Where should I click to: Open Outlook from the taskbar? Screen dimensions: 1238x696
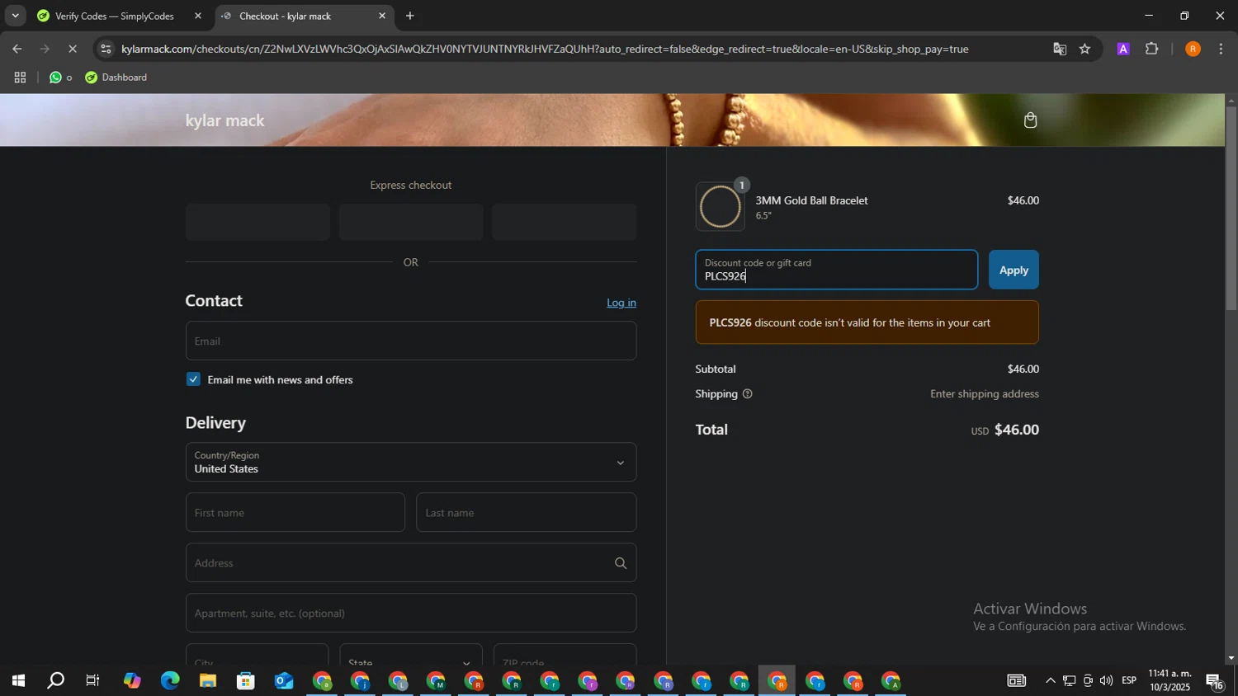[284, 681]
